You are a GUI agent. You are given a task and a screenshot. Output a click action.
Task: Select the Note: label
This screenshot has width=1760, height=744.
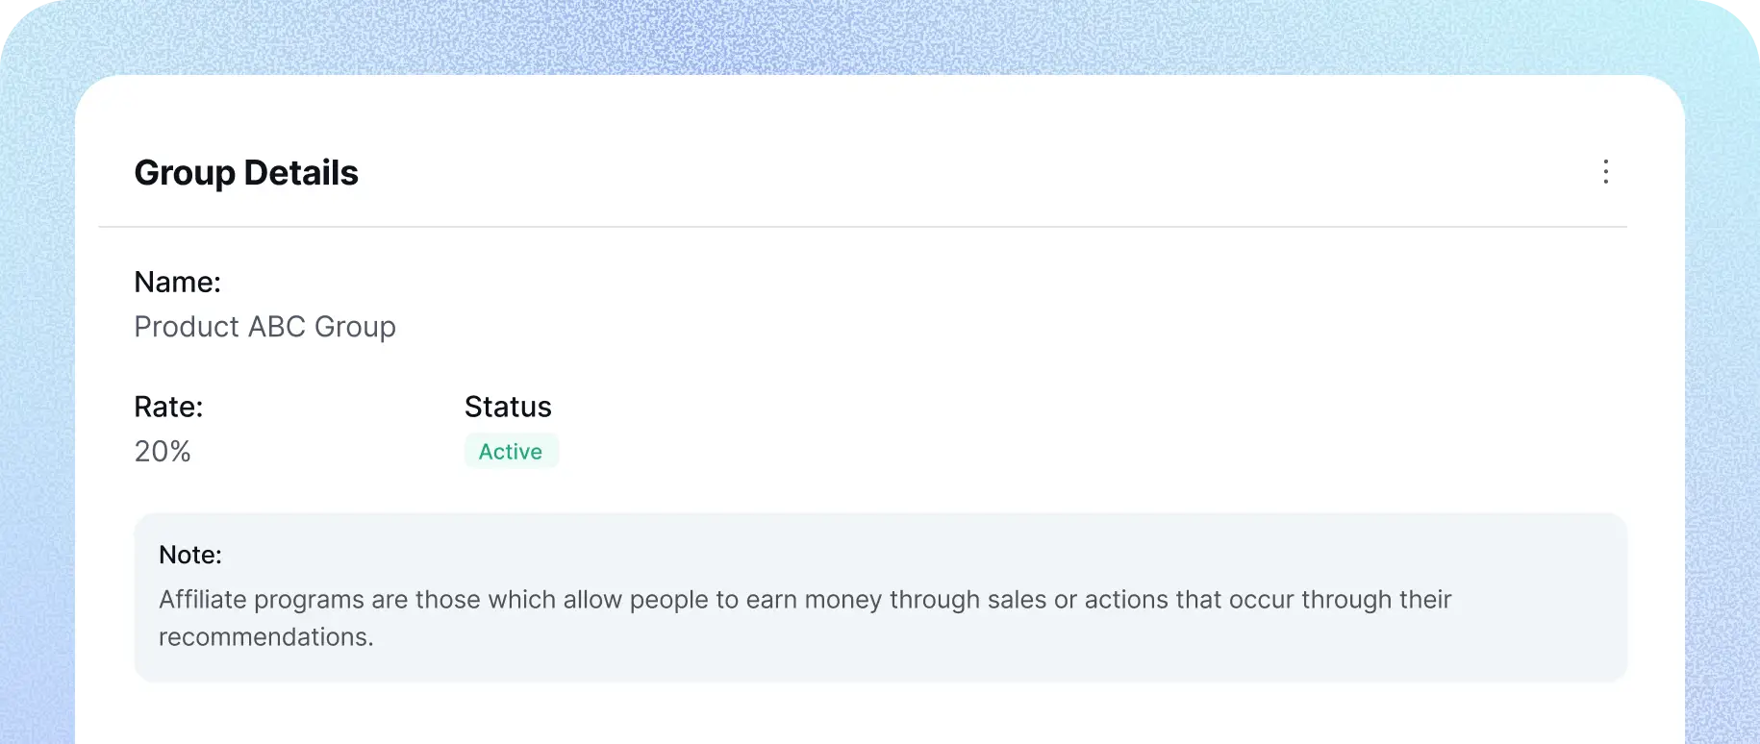190,555
